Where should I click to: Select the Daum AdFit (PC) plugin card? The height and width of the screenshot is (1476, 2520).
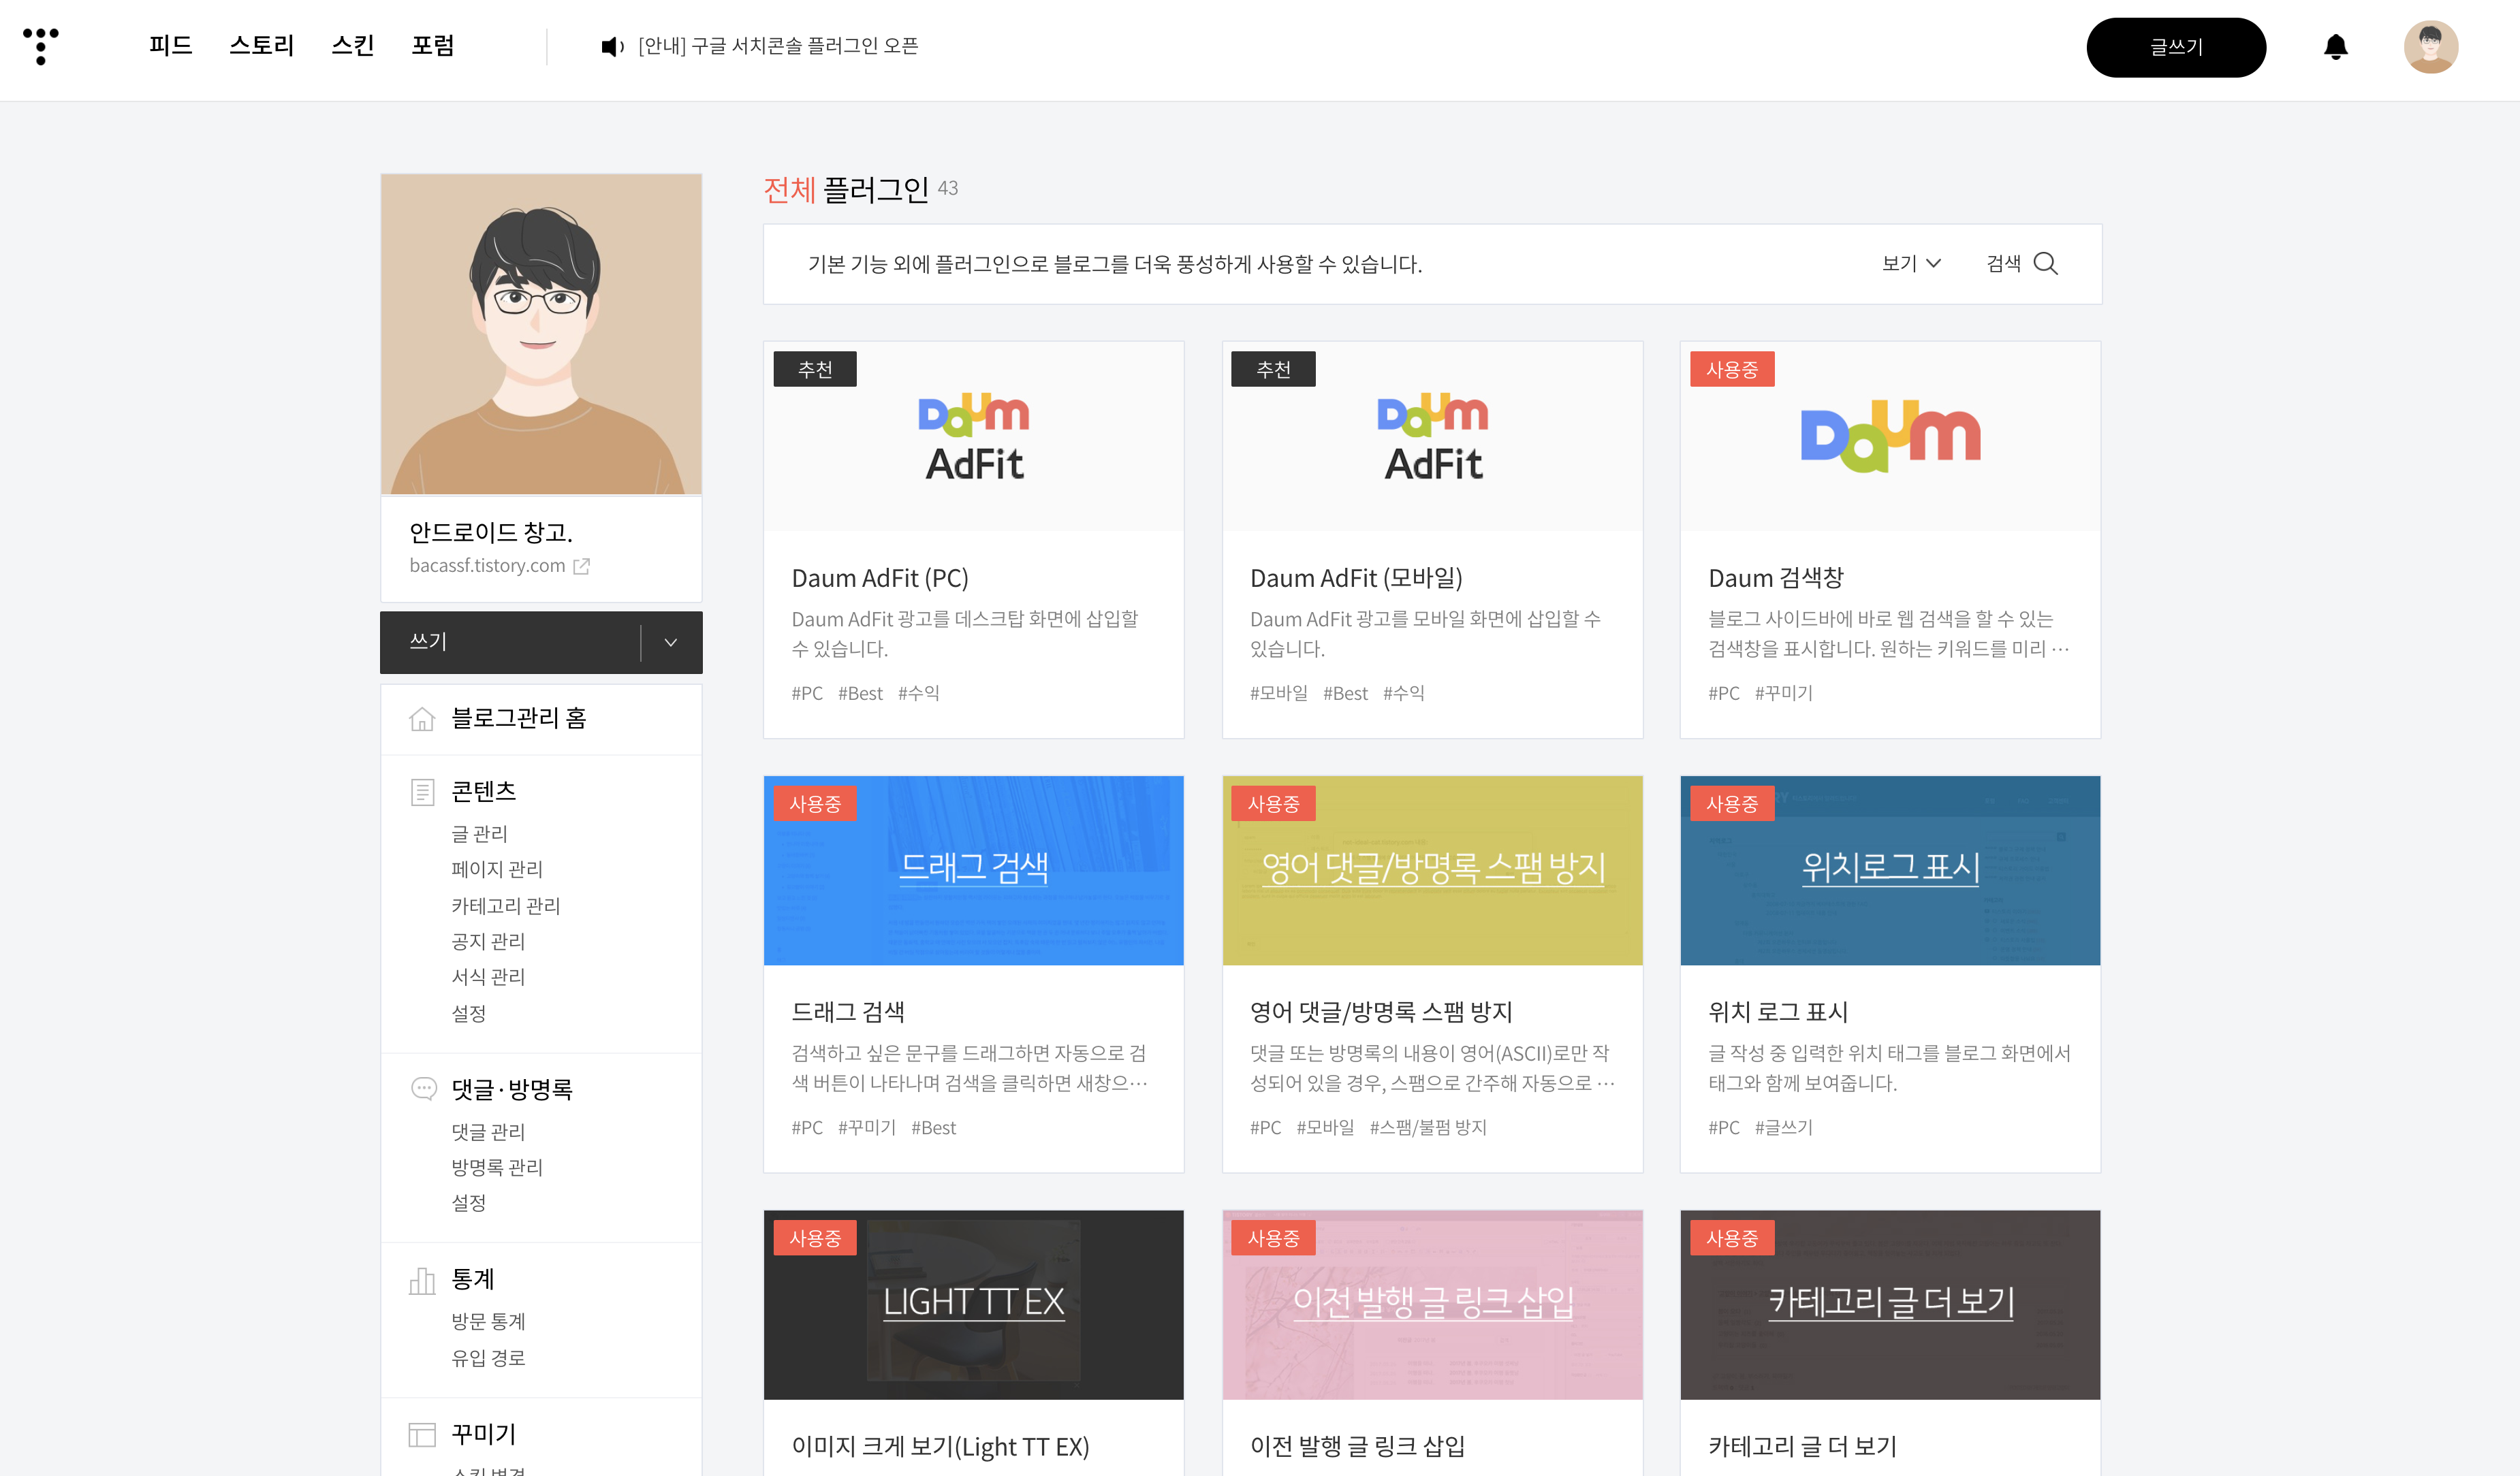973,540
